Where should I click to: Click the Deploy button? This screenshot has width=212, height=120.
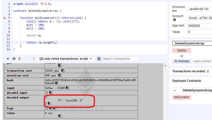pos(182,50)
